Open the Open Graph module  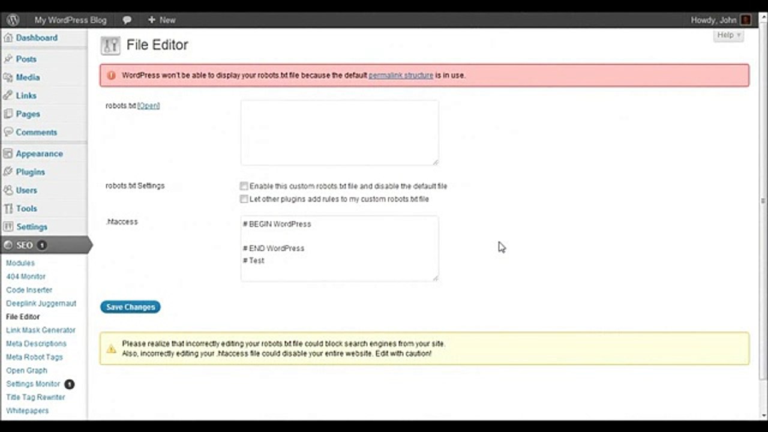point(26,371)
